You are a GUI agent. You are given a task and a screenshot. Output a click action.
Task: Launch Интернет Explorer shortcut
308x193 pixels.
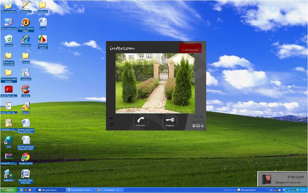click(x=26, y=40)
